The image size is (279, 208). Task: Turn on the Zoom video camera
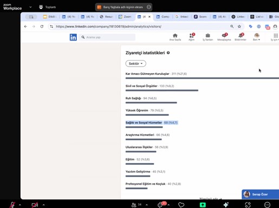tap(35, 205)
